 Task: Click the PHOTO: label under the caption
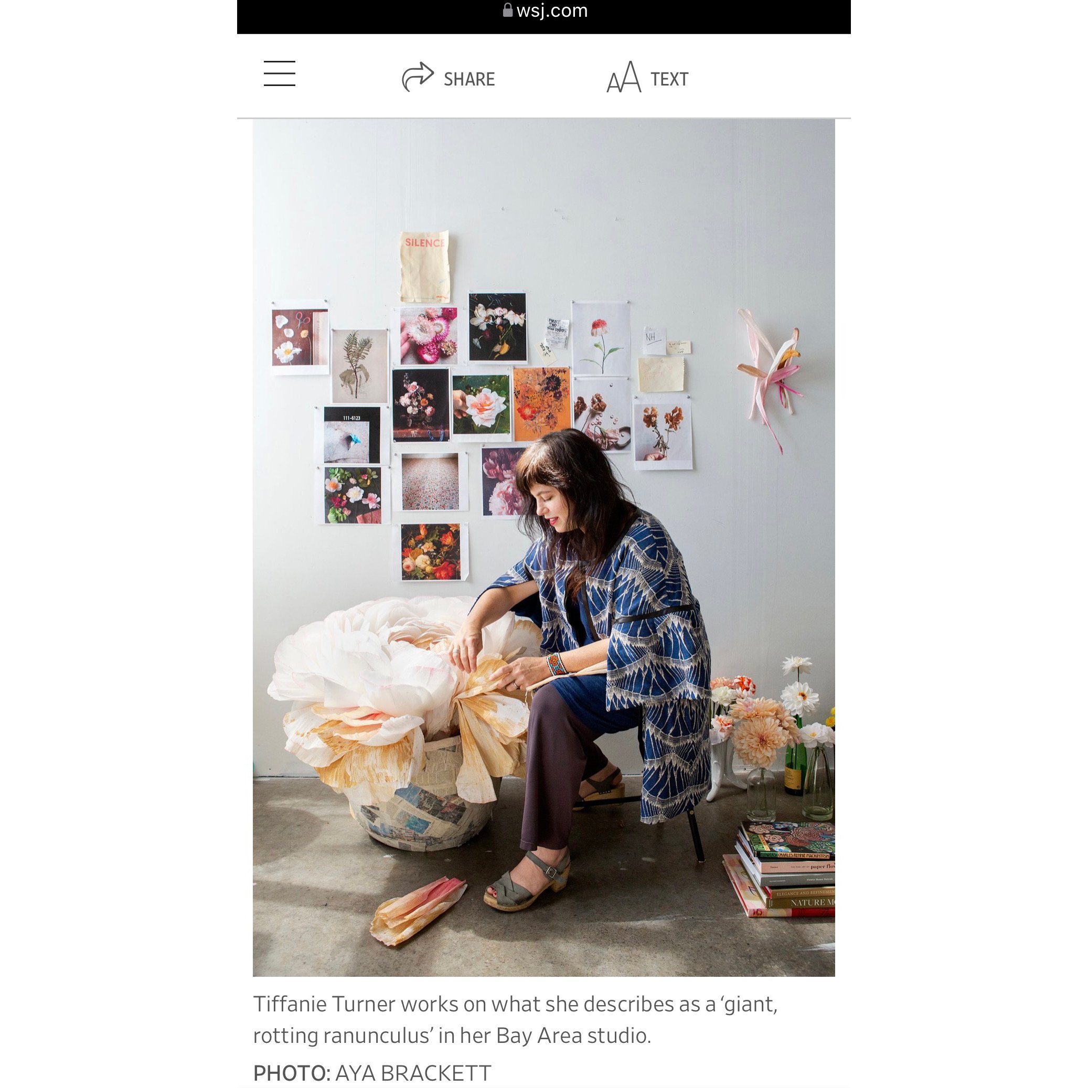291,1073
